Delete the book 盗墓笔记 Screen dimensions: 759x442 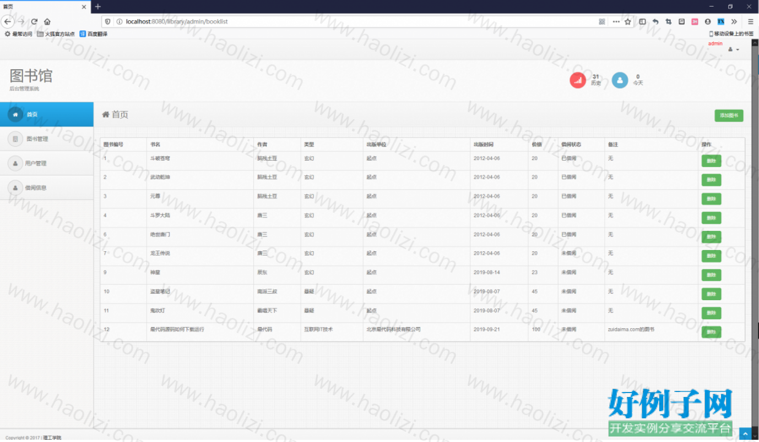(x=711, y=294)
